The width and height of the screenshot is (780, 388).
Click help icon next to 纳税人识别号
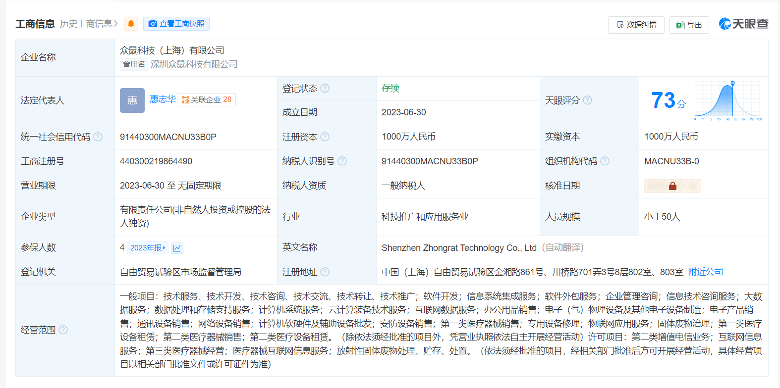click(x=342, y=161)
